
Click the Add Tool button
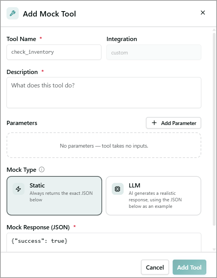pyautogui.click(x=189, y=267)
